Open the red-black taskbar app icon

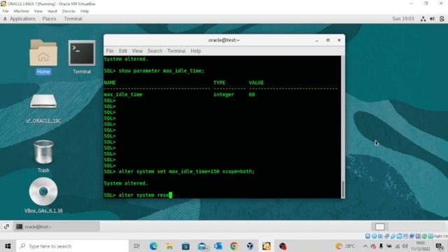tap(283, 246)
